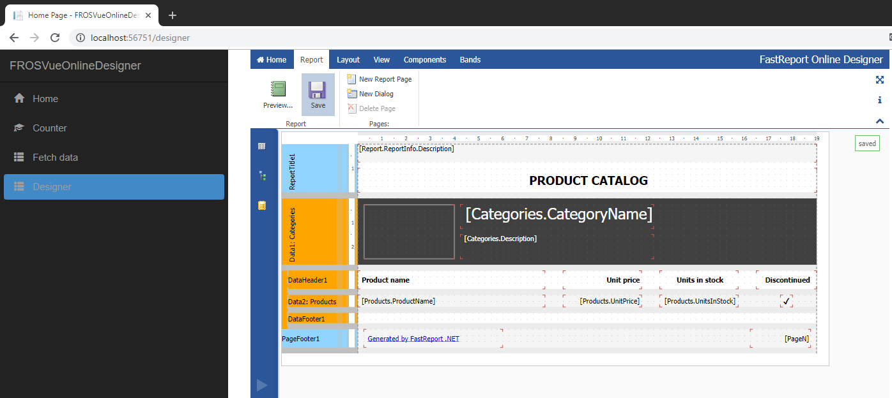Open the Components tab
The height and width of the screenshot is (398, 892).
pos(424,59)
